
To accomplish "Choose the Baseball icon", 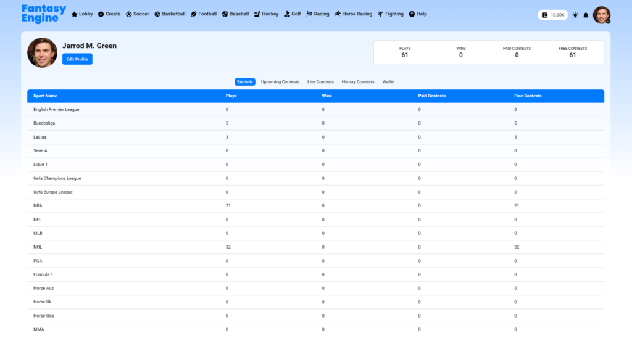I will click(x=225, y=14).
